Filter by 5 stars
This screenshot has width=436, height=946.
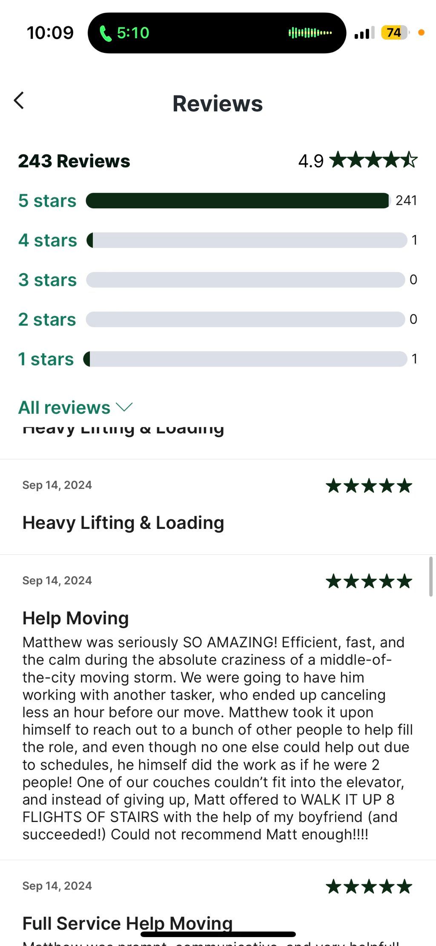coord(47,201)
